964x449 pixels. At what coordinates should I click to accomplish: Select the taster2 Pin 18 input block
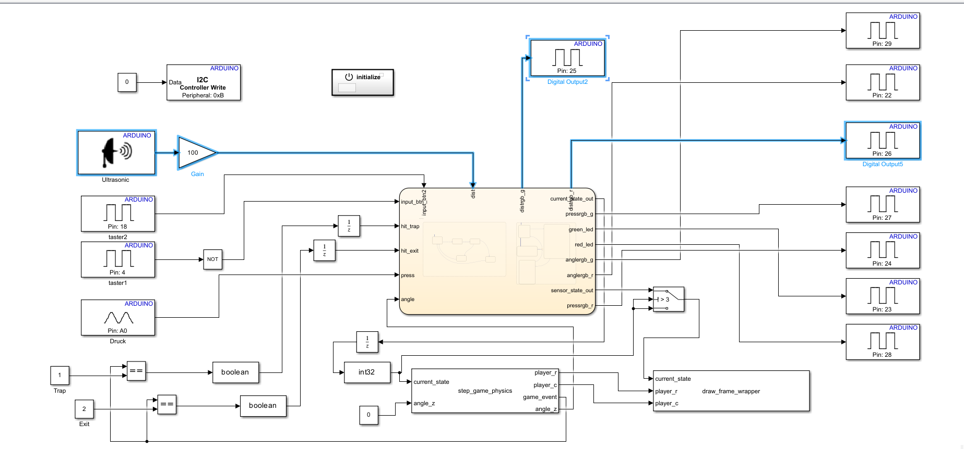click(x=118, y=214)
